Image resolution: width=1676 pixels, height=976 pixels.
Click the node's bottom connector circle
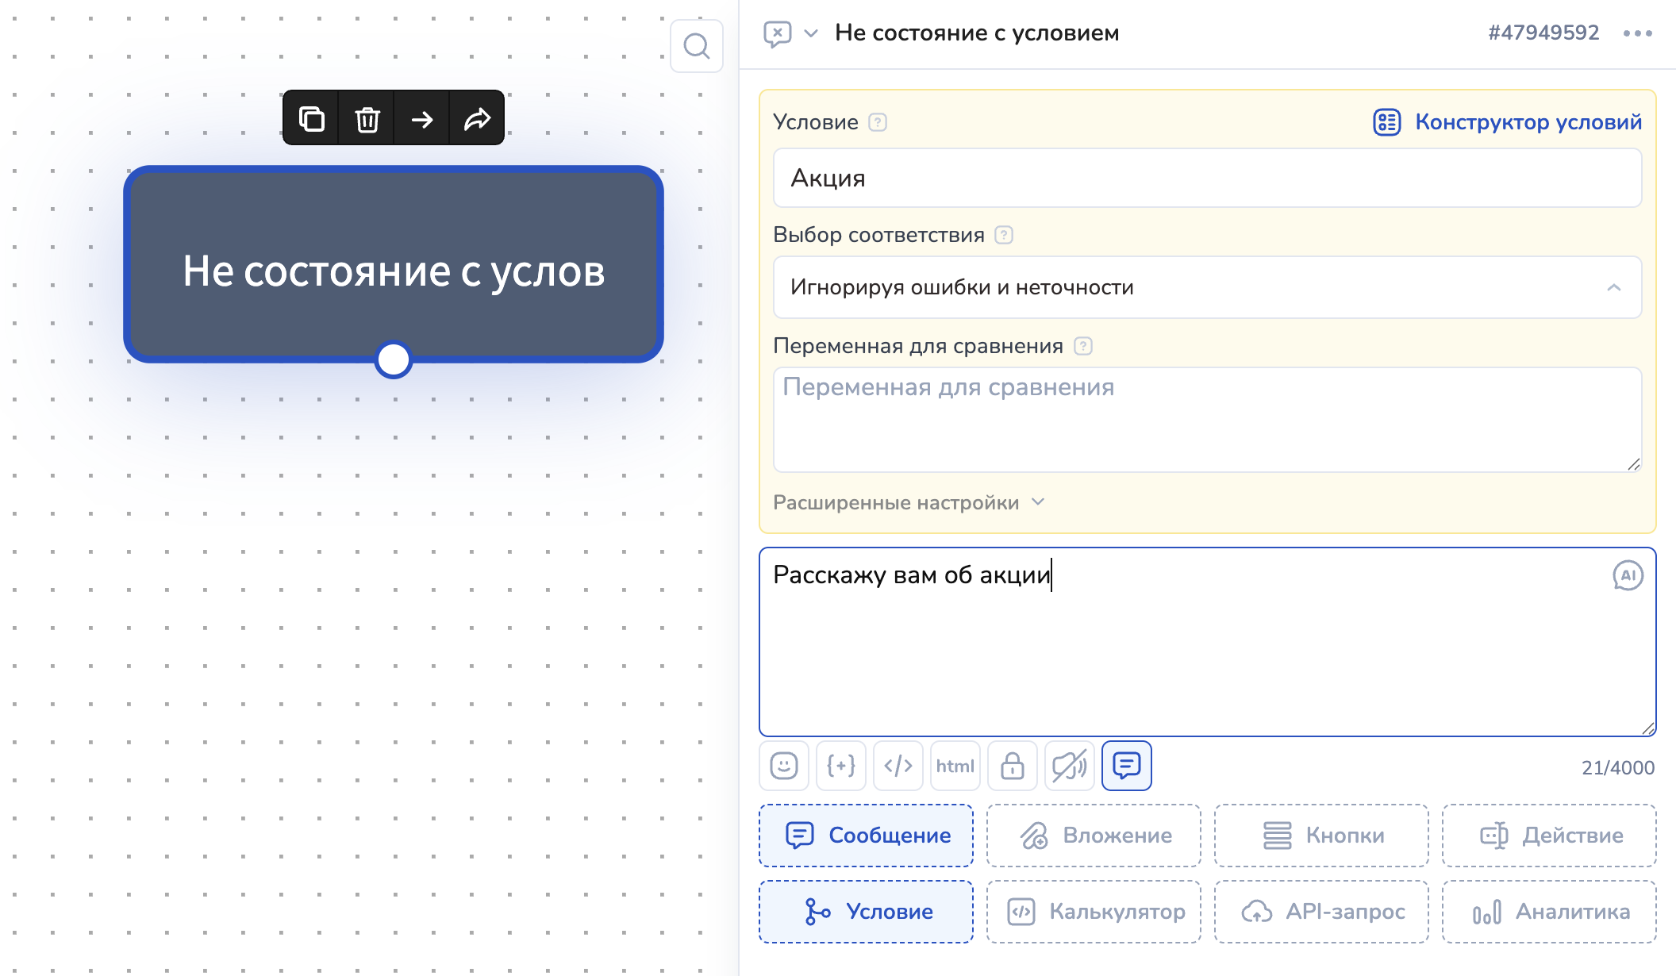coord(394,359)
